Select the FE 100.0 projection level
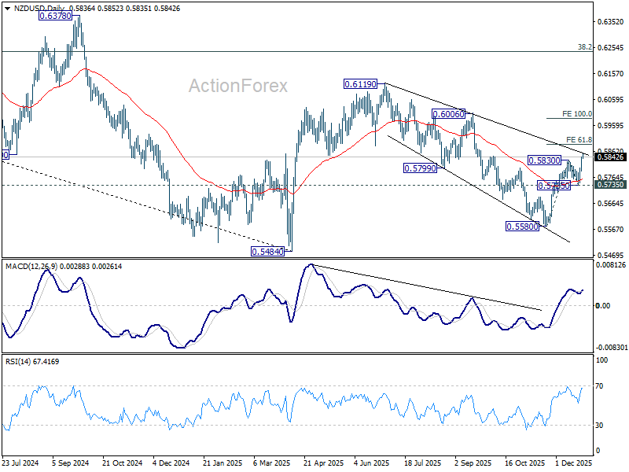Image resolution: width=629 pixels, height=472 pixels. 577,114
